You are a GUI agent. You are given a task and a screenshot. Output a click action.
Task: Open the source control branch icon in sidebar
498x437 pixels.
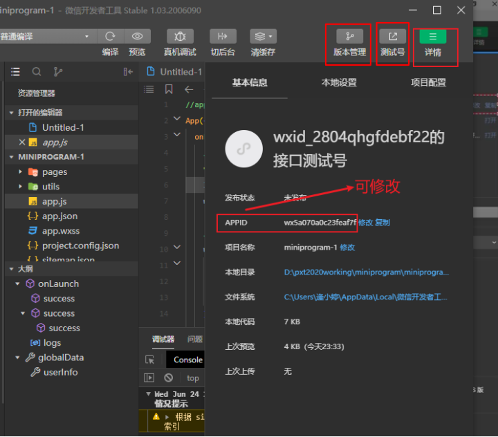click(58, 72)
